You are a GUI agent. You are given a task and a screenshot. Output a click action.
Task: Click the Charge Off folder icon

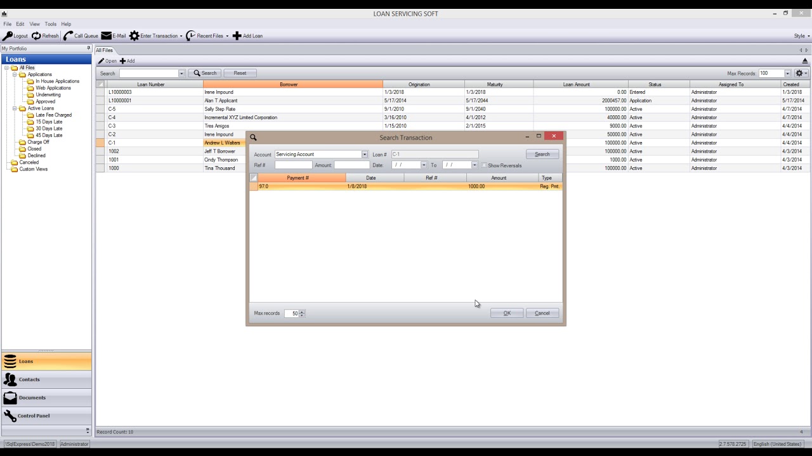coord(23,142)
